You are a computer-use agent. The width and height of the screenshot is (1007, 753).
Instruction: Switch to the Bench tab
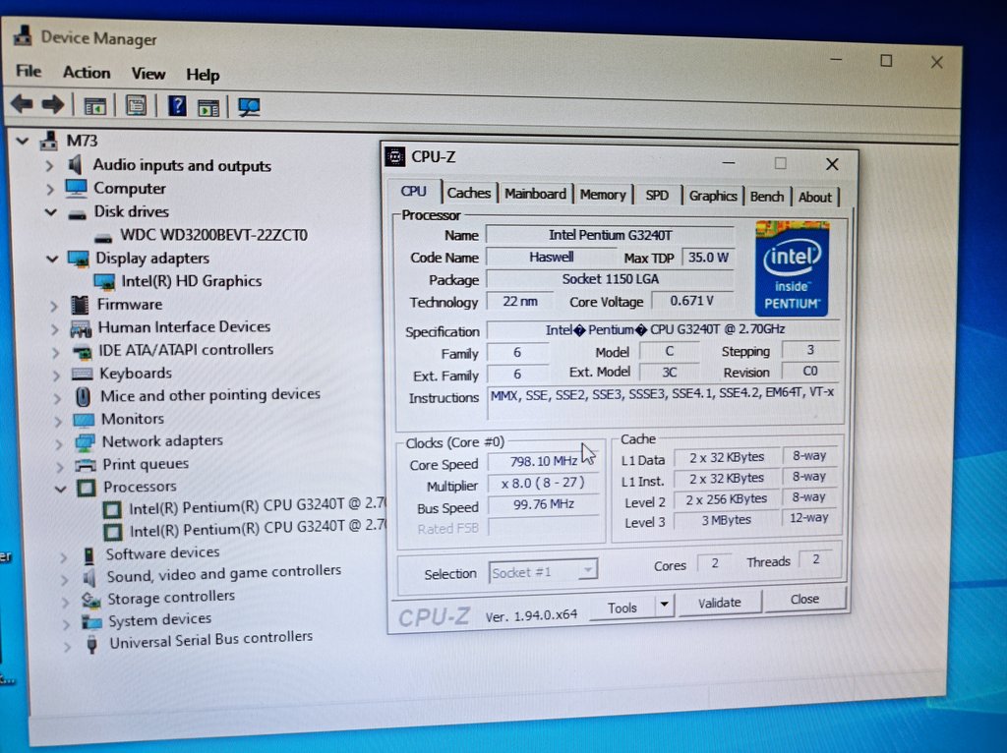pos(767,197)
